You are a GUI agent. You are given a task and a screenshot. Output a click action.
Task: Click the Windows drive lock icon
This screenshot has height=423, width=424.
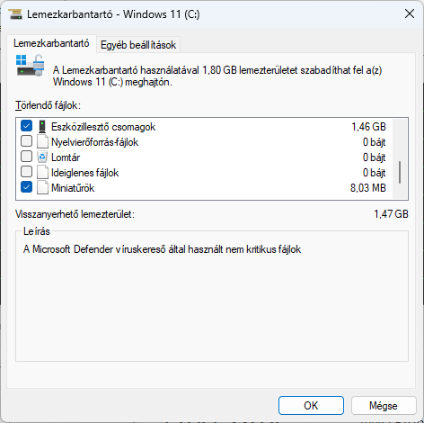tap(31, 66)
